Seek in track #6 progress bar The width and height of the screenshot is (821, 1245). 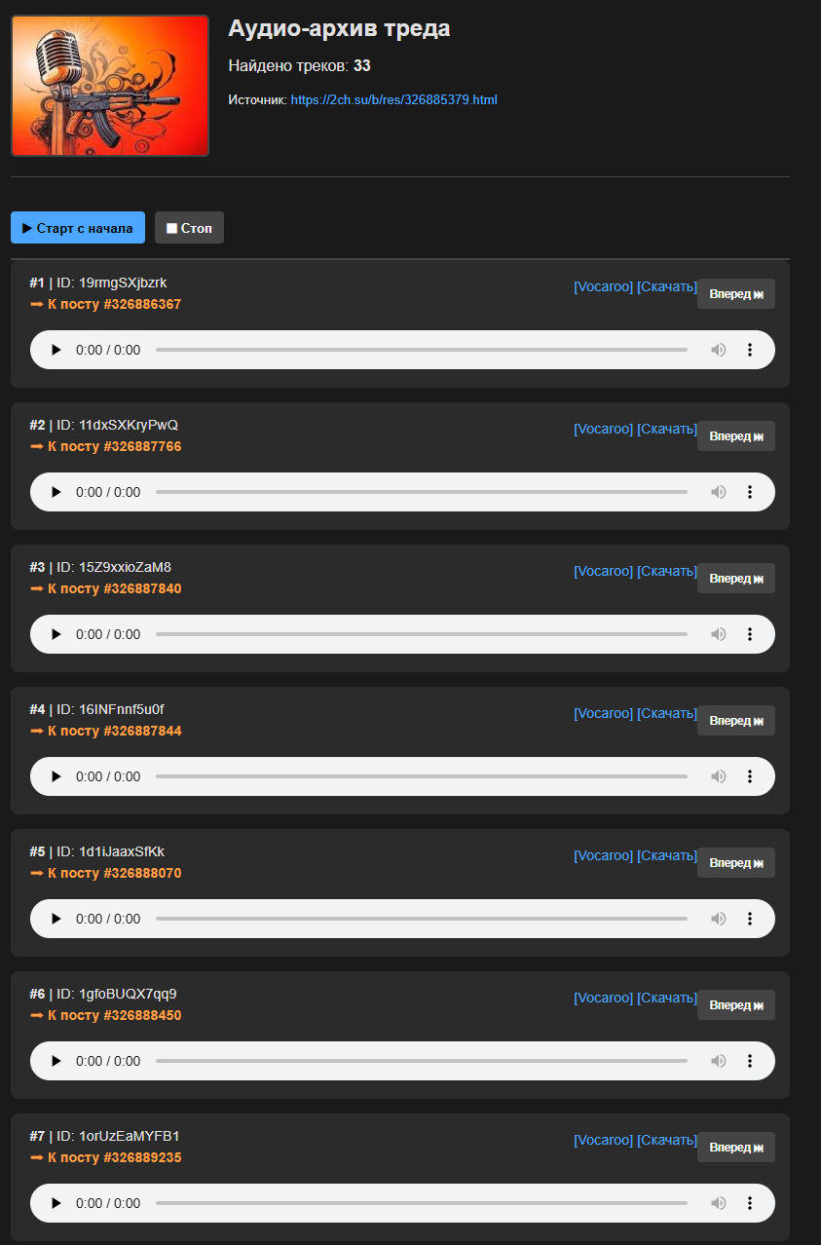click(x=421, y=1061)
